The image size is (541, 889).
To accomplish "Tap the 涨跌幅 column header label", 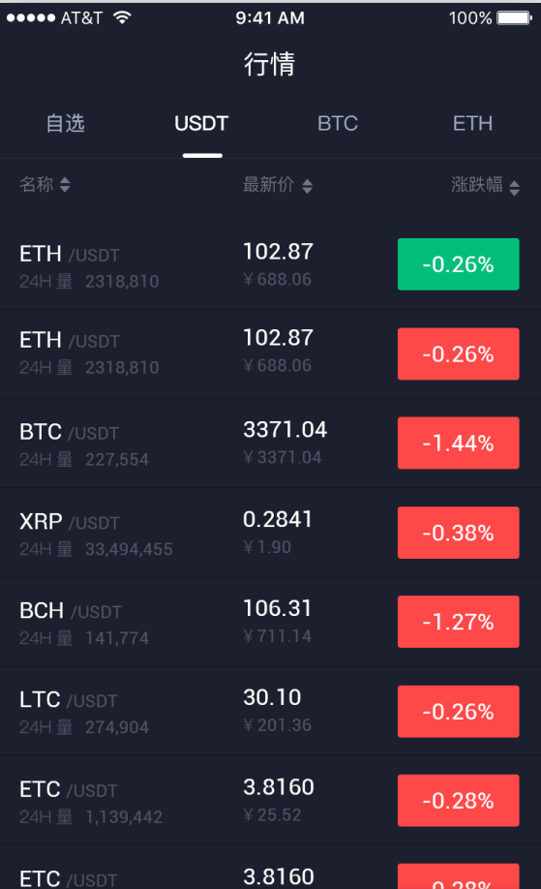I will pos(476,184).
